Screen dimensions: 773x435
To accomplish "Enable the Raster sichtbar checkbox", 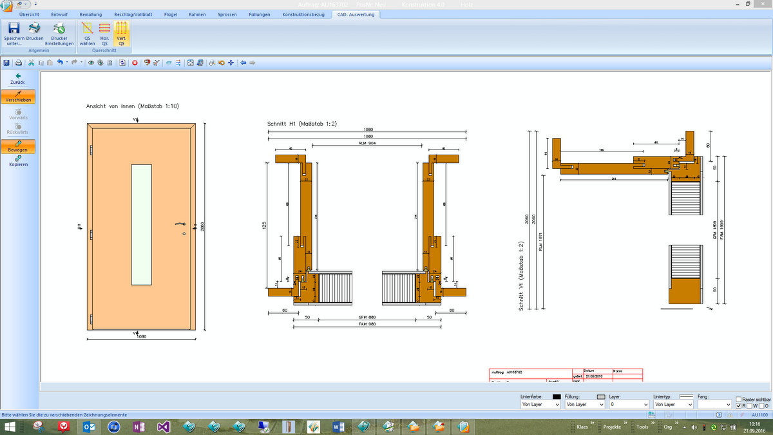I will click(739, 399).
